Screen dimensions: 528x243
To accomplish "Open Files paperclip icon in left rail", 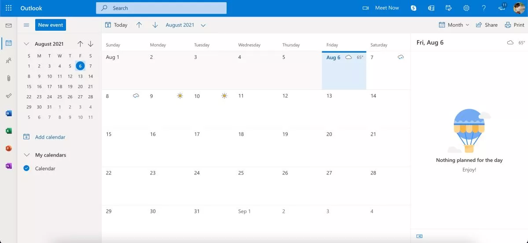I will point(8,78).
